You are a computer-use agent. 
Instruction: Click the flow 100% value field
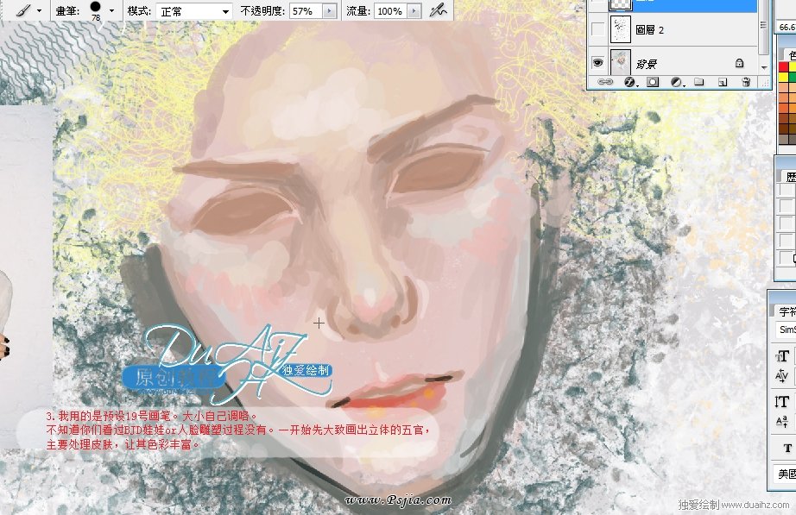(389, 11)
